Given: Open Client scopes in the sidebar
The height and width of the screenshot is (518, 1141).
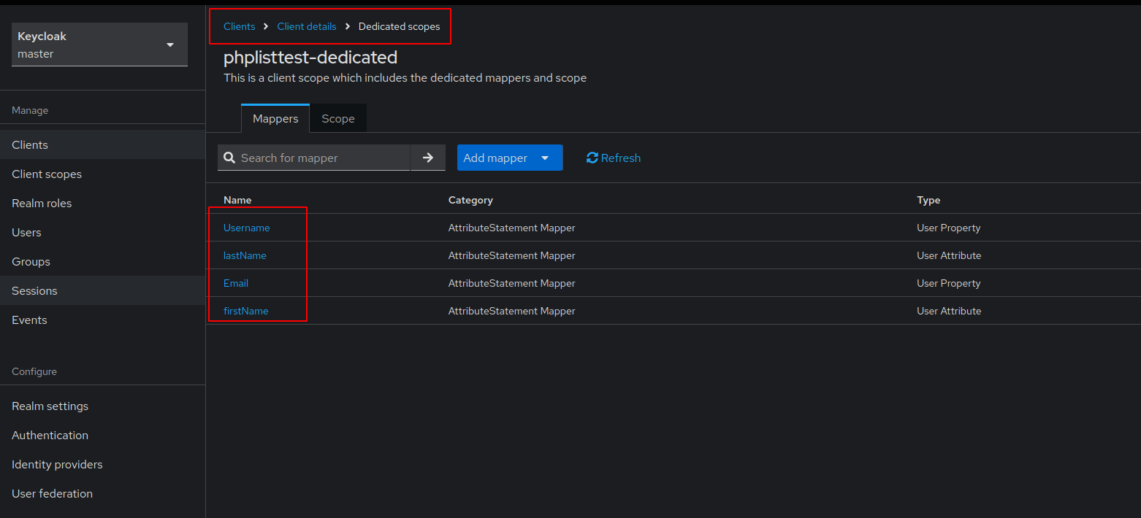Looking at the screenshot, I should click(x=102, y=174).
